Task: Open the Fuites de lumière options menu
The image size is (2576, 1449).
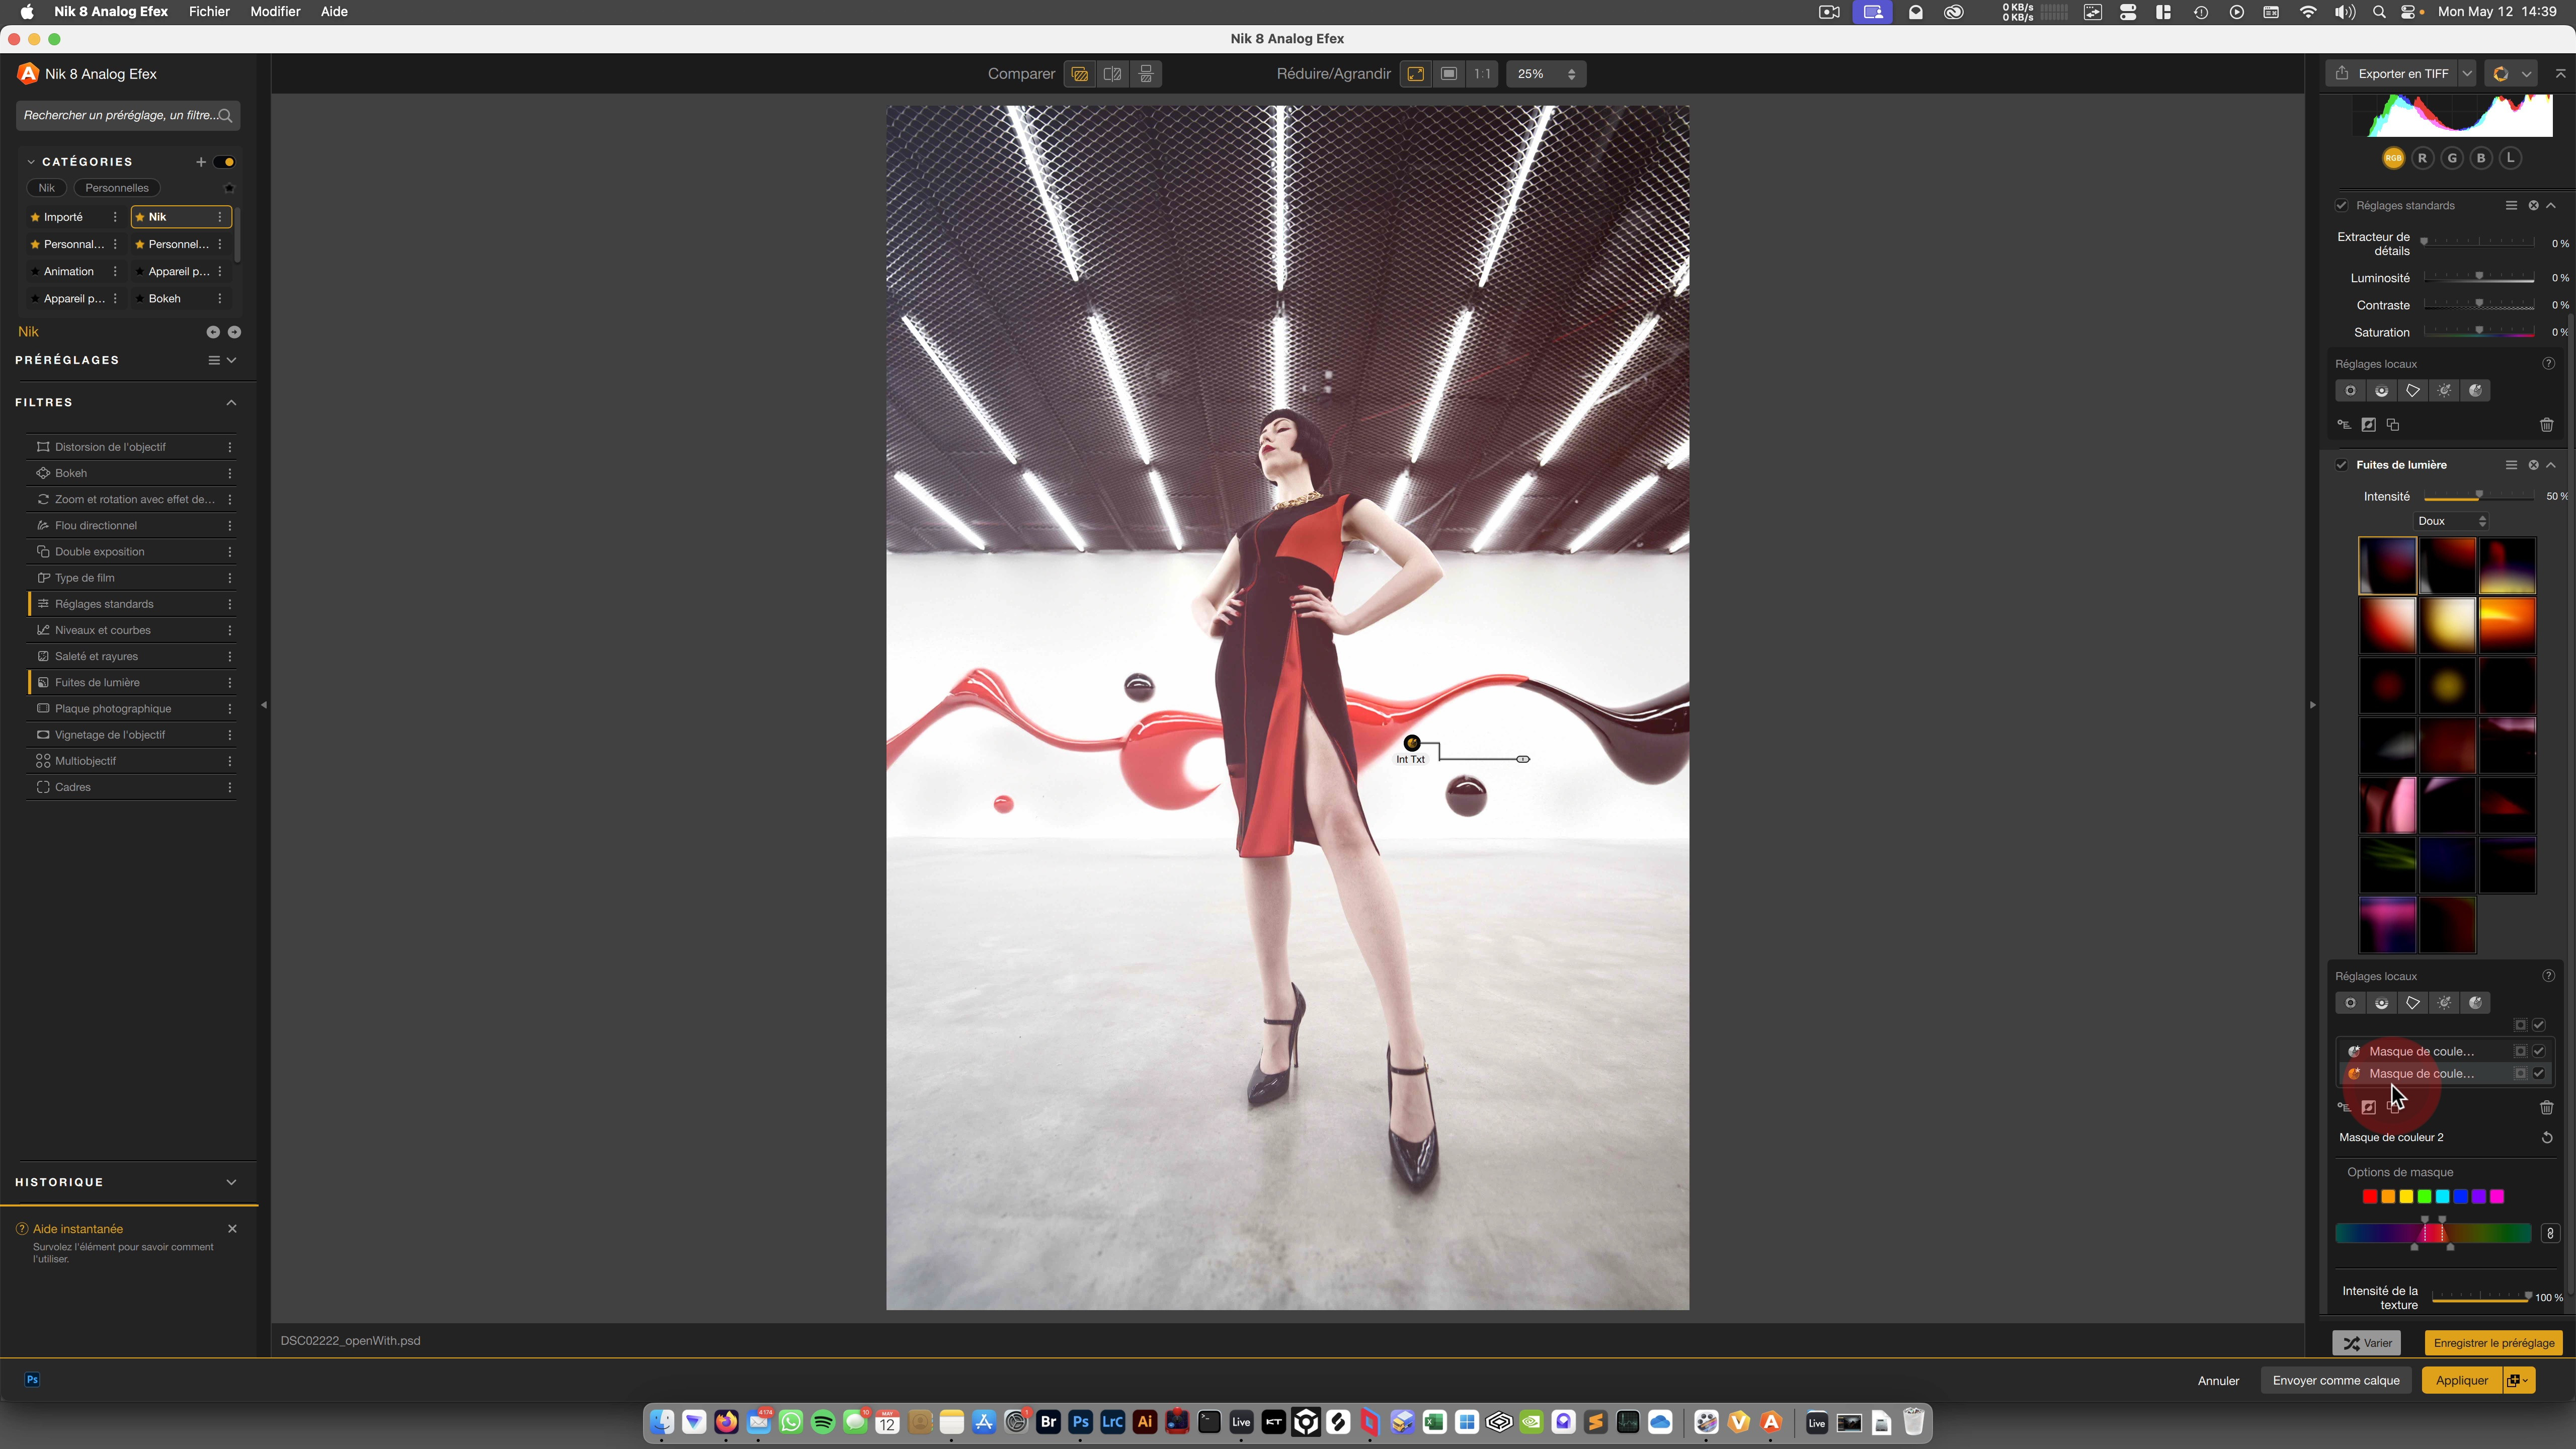Action: tap(2510, 465)
